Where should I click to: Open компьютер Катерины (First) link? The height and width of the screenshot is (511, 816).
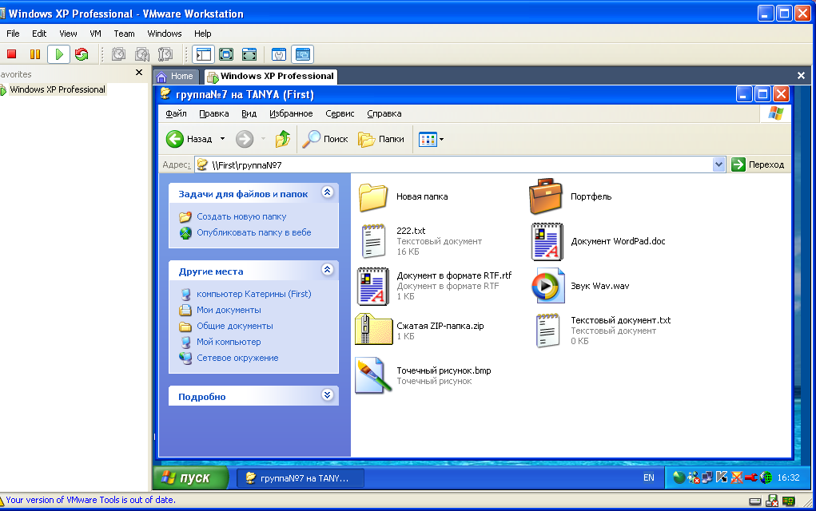point(254,294)
